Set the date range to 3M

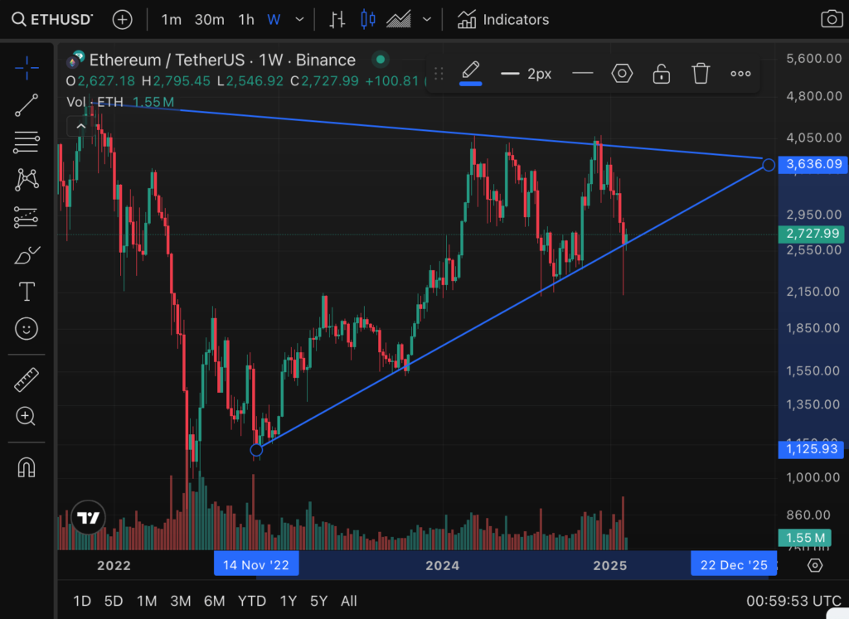click(x=180, y=601)
